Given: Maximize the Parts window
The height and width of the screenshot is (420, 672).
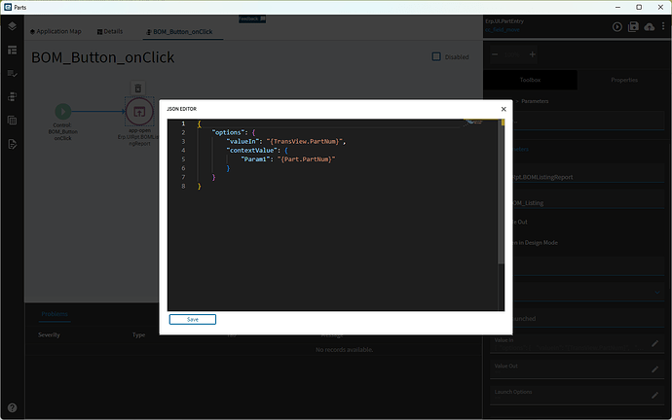Looking at the screenshot, I should coord(639,7).
